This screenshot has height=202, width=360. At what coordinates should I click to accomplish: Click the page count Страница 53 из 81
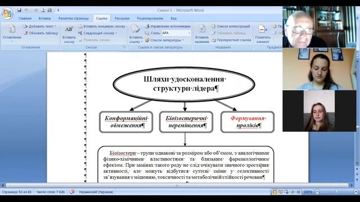coord(16,192)
